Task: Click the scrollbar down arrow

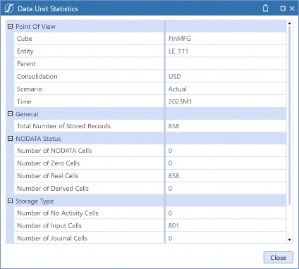Action: click(289, 239)
